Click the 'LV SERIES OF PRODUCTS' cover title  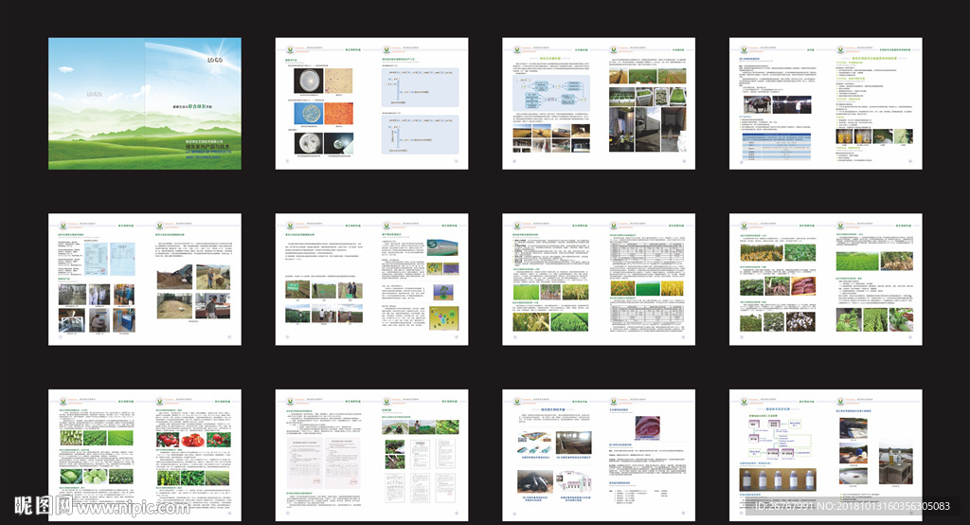[x=207, y=152]
